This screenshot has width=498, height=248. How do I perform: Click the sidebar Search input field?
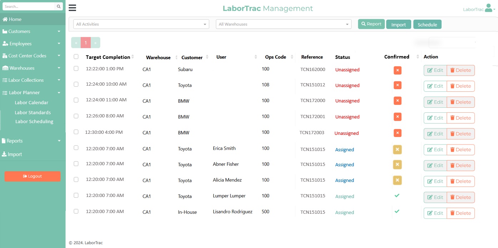(29, 6)
